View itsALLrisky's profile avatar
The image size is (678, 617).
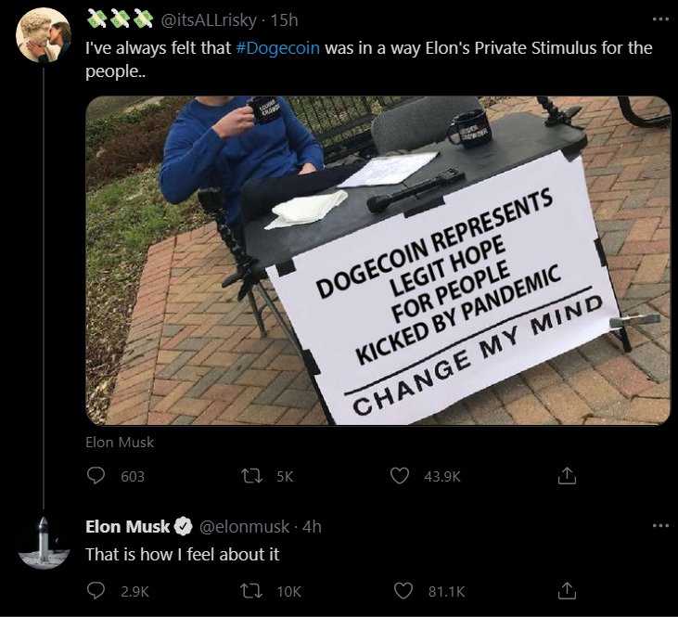[x=44, y=34]
